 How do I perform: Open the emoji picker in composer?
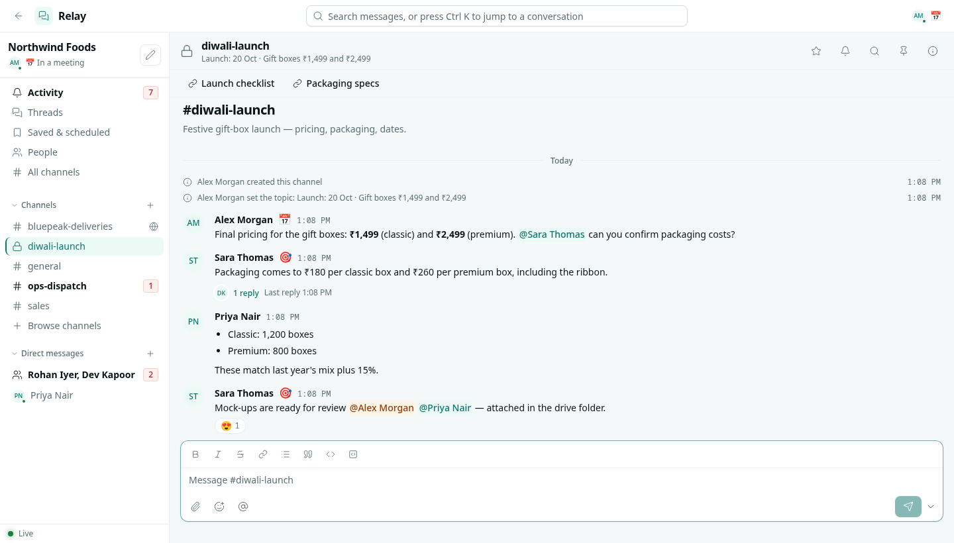[x=219, y=507]
